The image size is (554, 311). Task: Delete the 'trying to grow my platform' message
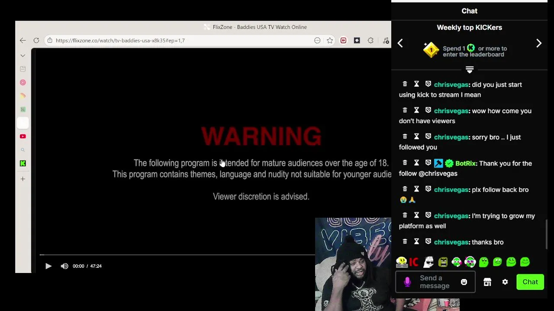pyautogui.click(x=405, y=216)
